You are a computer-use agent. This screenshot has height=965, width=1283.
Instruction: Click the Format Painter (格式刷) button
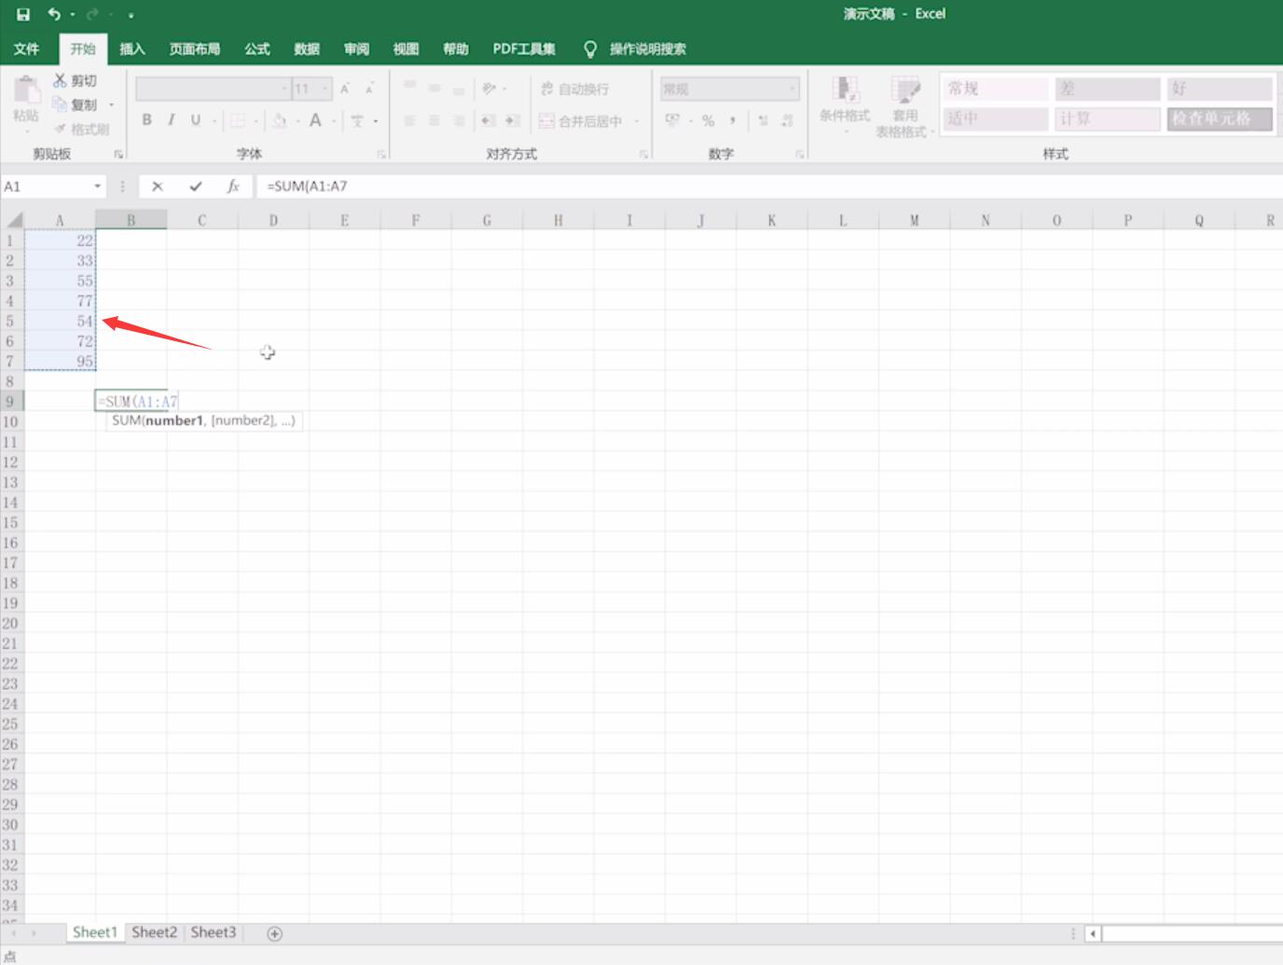tap(81, 129)
